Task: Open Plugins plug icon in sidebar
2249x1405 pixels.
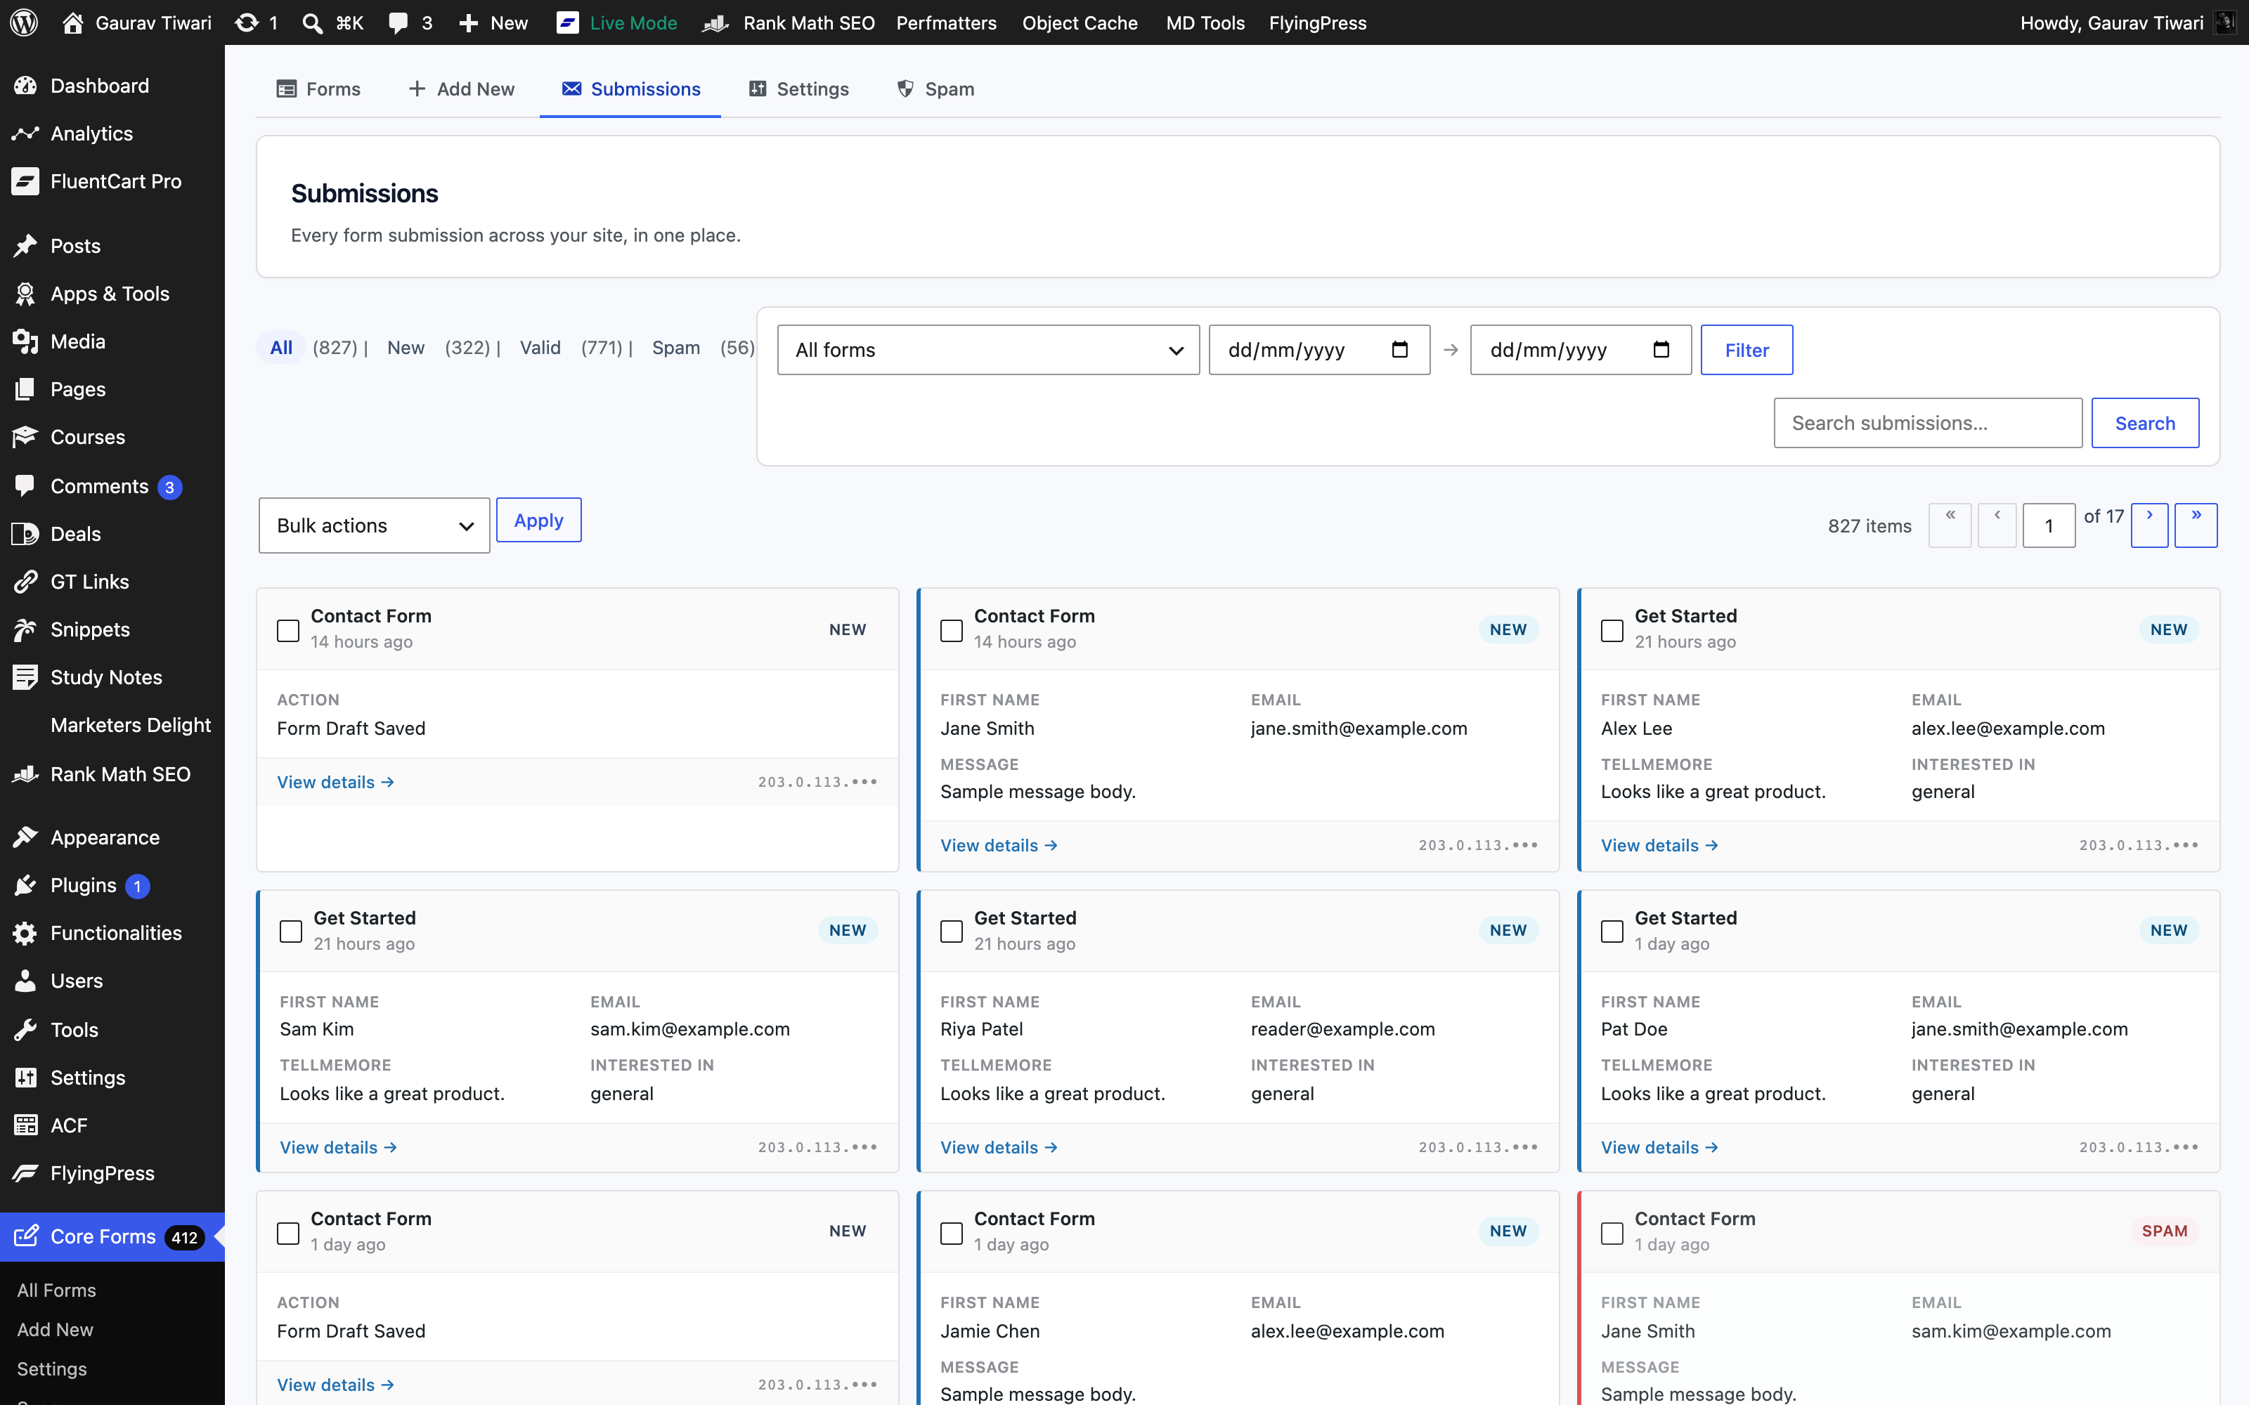Action: pos(25,886)
